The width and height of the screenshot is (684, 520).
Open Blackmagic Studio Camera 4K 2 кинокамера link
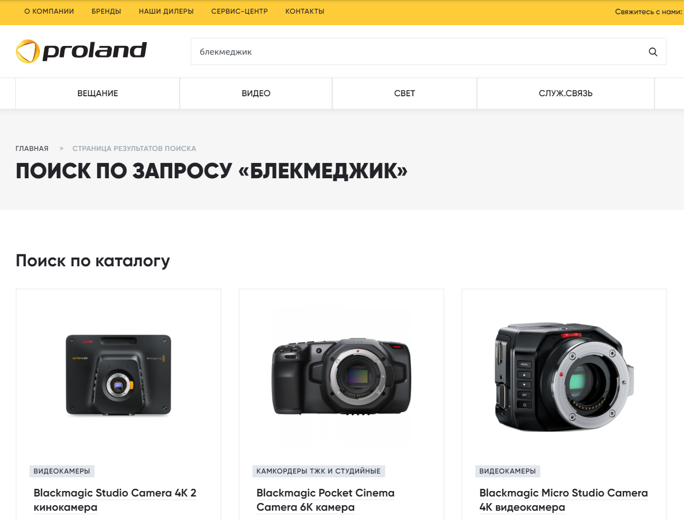click(x=115, y=500)
